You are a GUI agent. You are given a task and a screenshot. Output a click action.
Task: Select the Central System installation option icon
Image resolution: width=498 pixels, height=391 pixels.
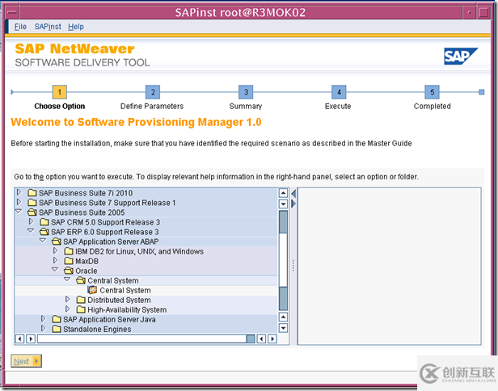(92, 290)
